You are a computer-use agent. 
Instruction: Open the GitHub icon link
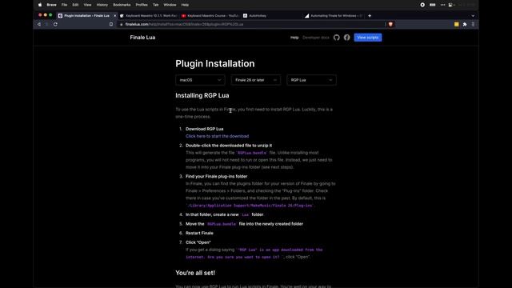(336, 38)
